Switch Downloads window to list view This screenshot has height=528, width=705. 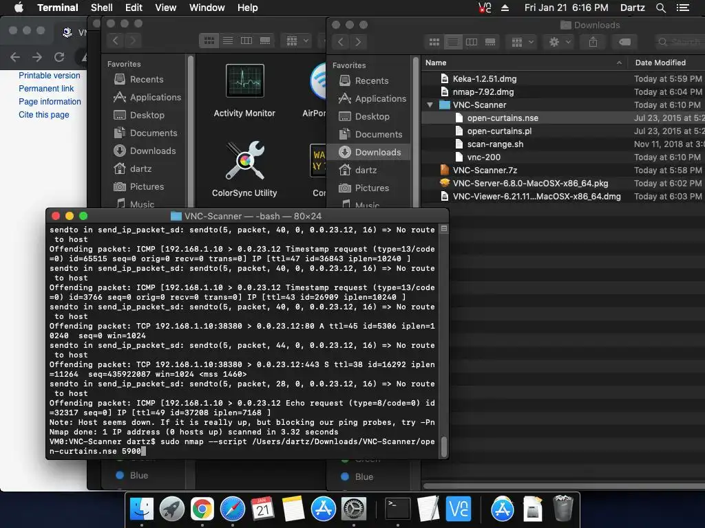(453, 42)
